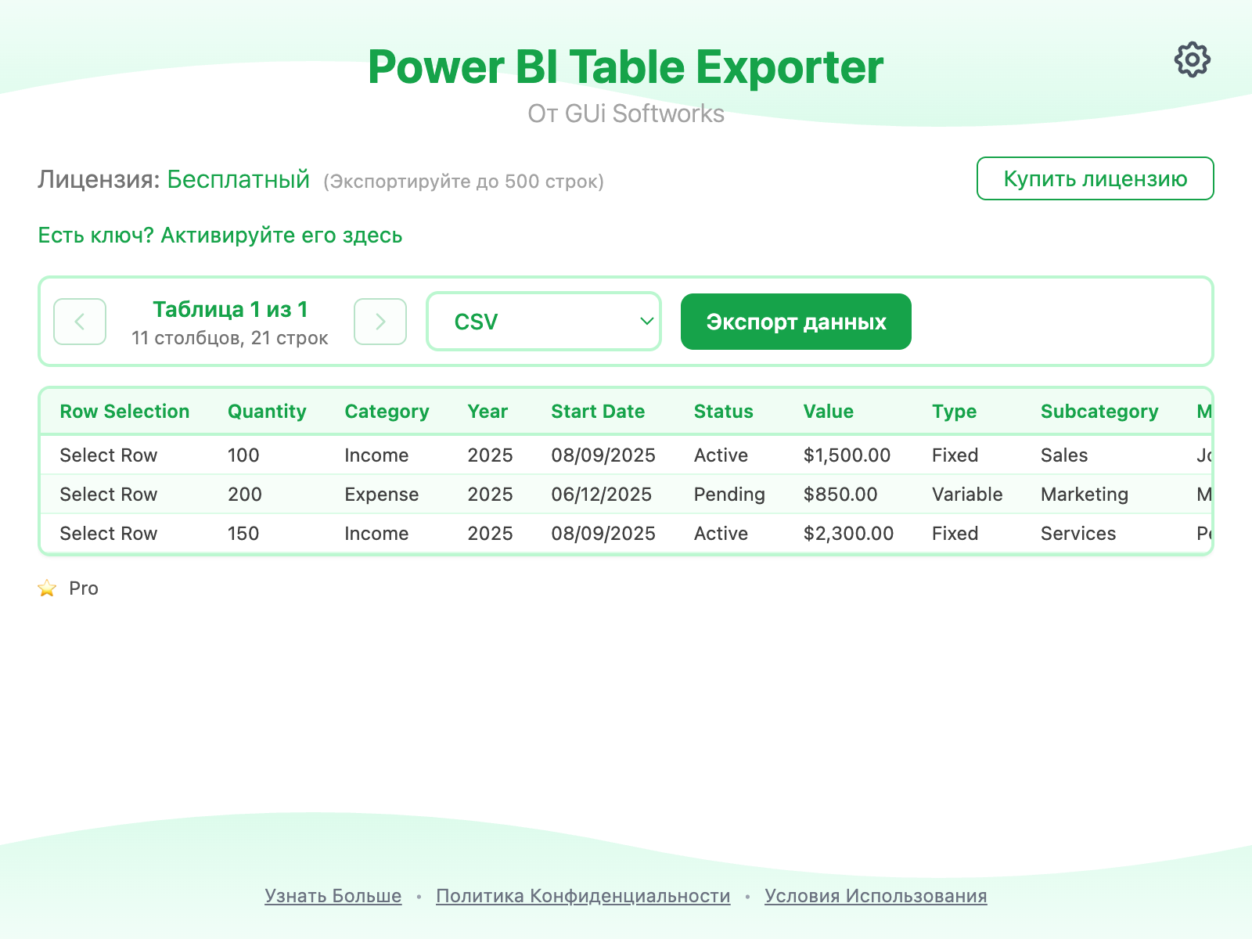1252x939 pixels.
Task: Open settings via the gear icon
Action: (1192, 59)
